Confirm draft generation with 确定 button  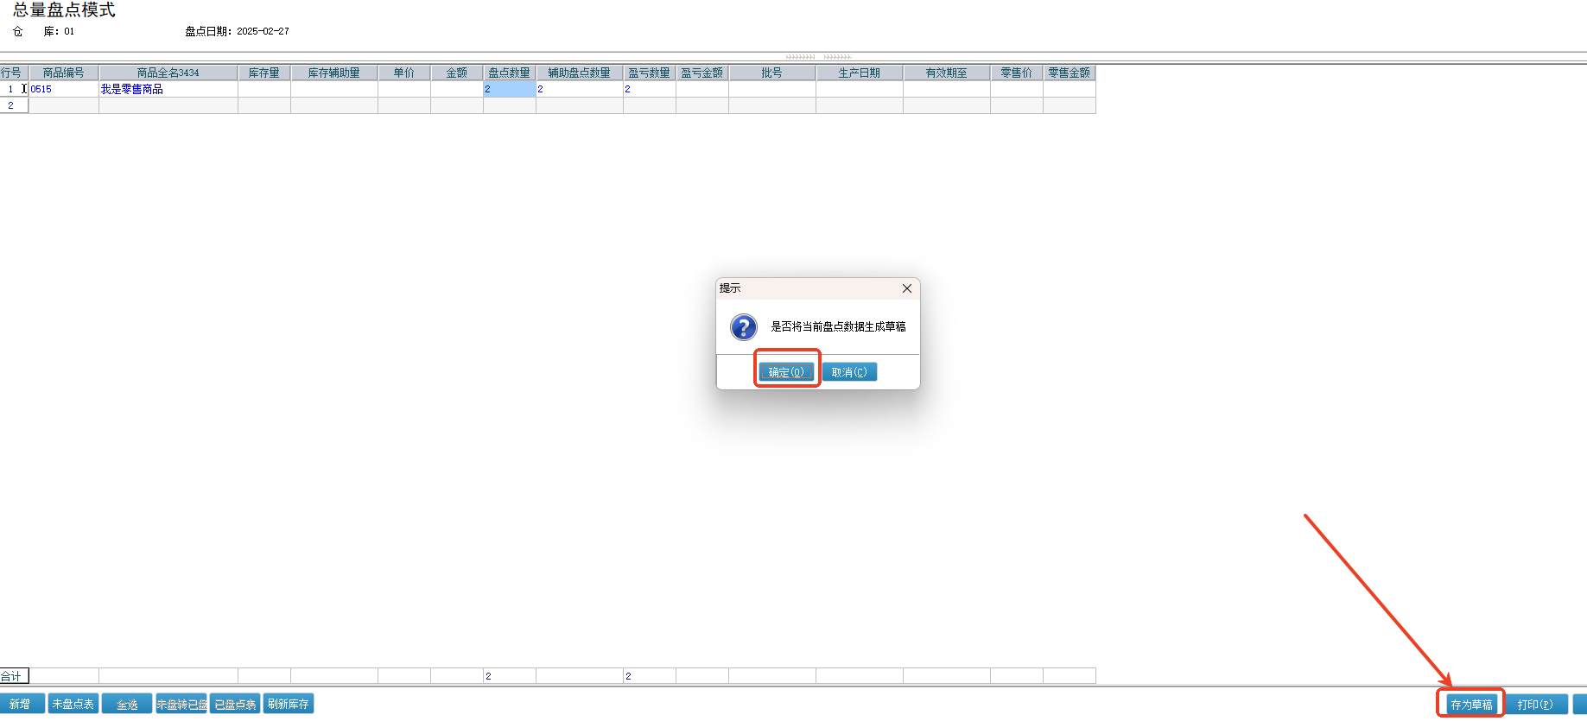tap(785, 372)
